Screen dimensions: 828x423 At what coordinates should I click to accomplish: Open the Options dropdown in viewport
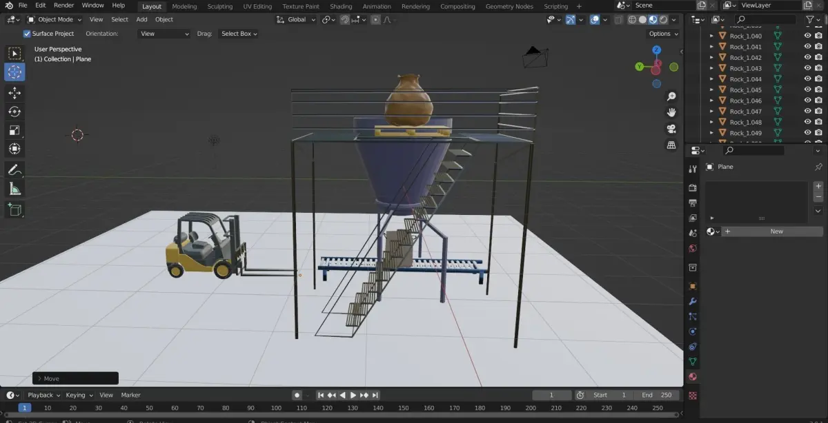(x=663, y=34)
